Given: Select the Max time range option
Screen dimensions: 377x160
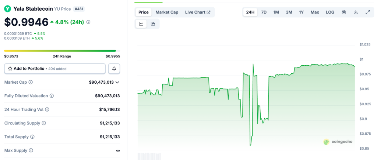Looking at the screenshot, I should click(315, 12).
